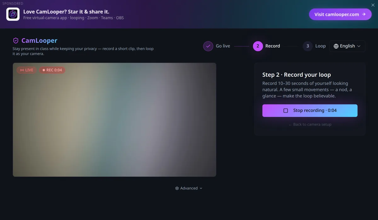Close the sponsored banner
Image resolution: width=378 pixels, height=220 pixels.
(x=373, y=5)
